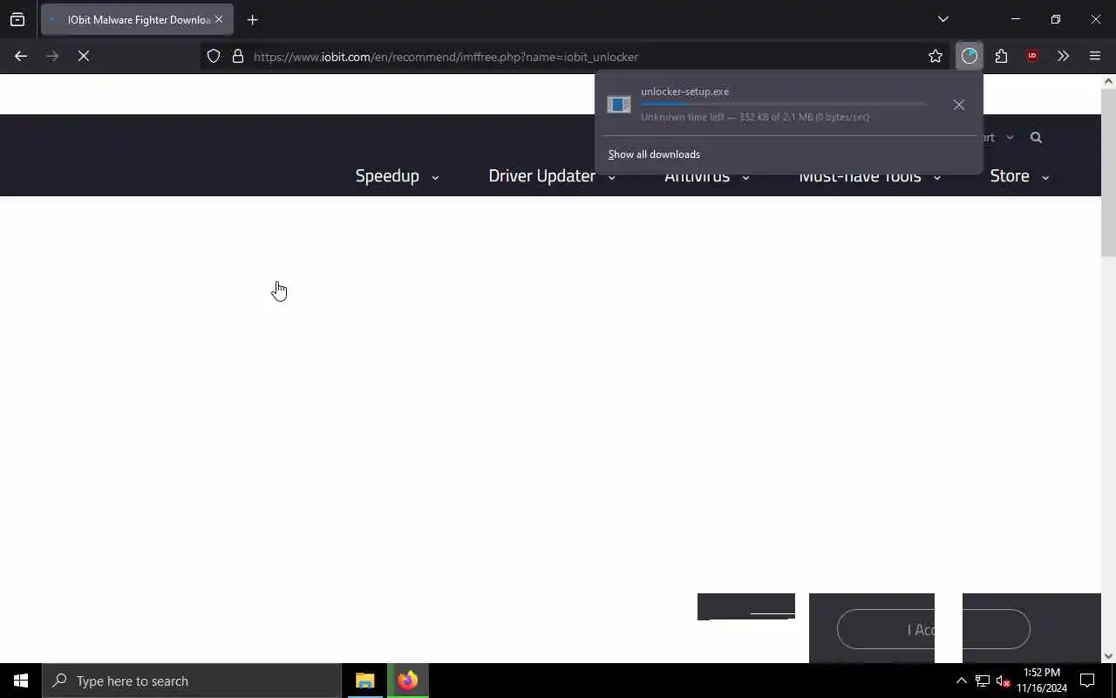1116x698 pixels.
Task: Open Show all downloads
Action: pos(654,154)
